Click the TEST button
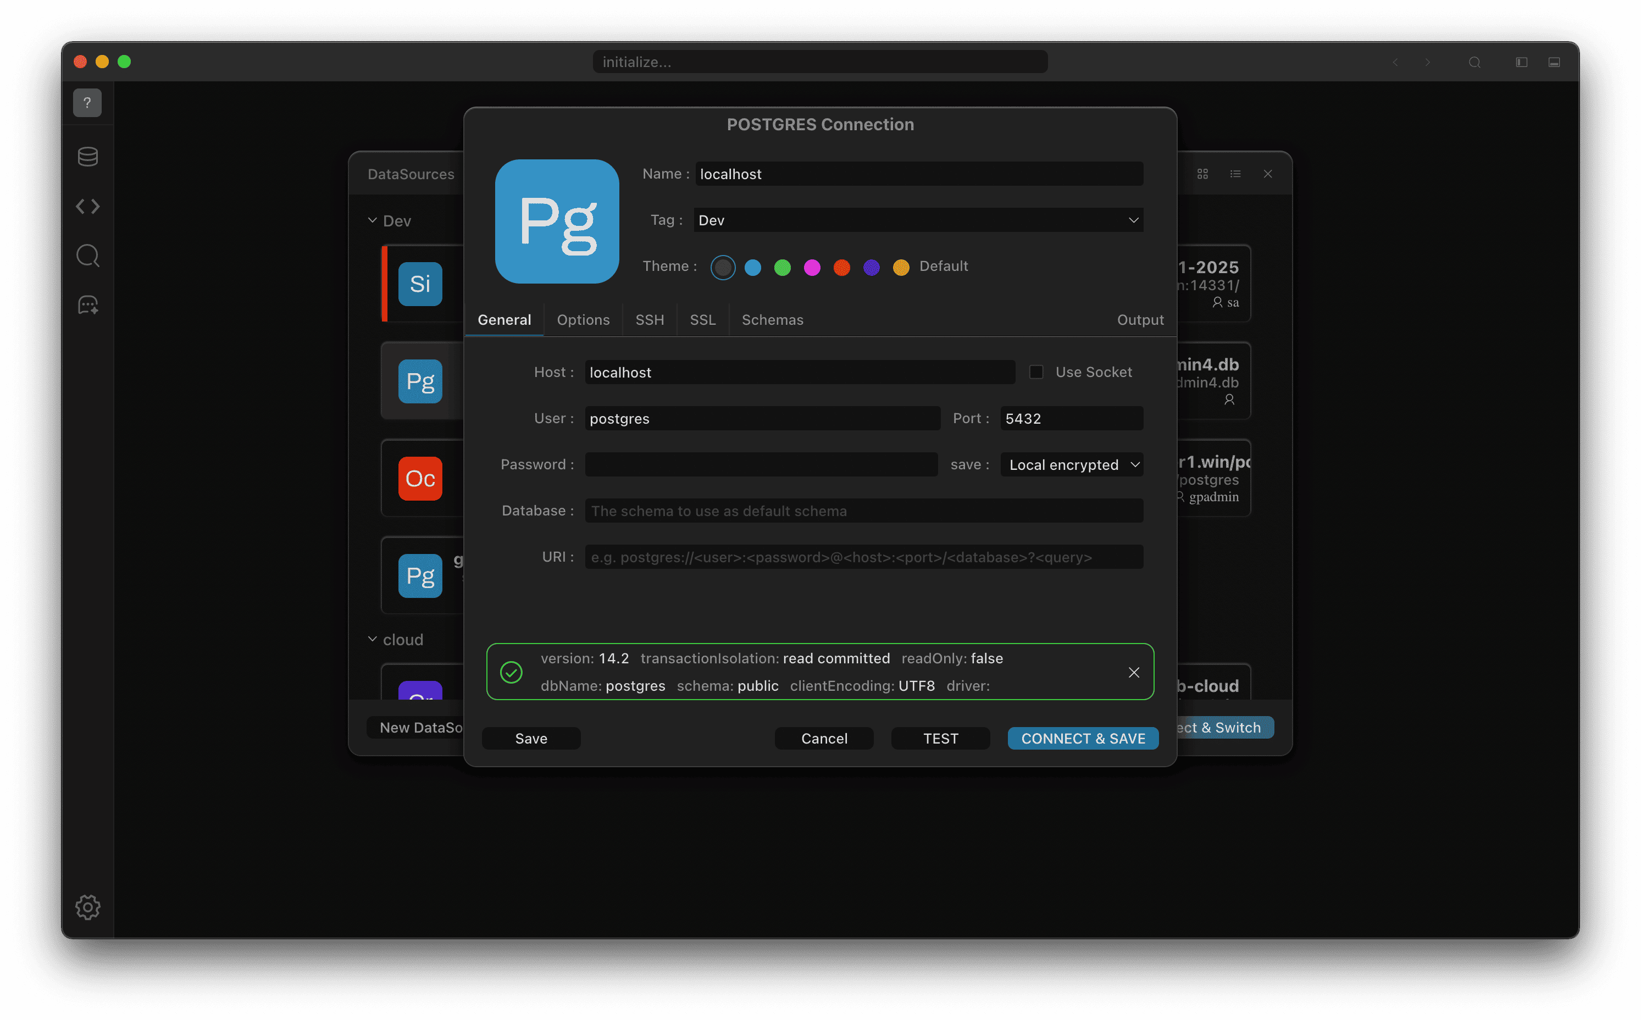 [x=940, y=738]
